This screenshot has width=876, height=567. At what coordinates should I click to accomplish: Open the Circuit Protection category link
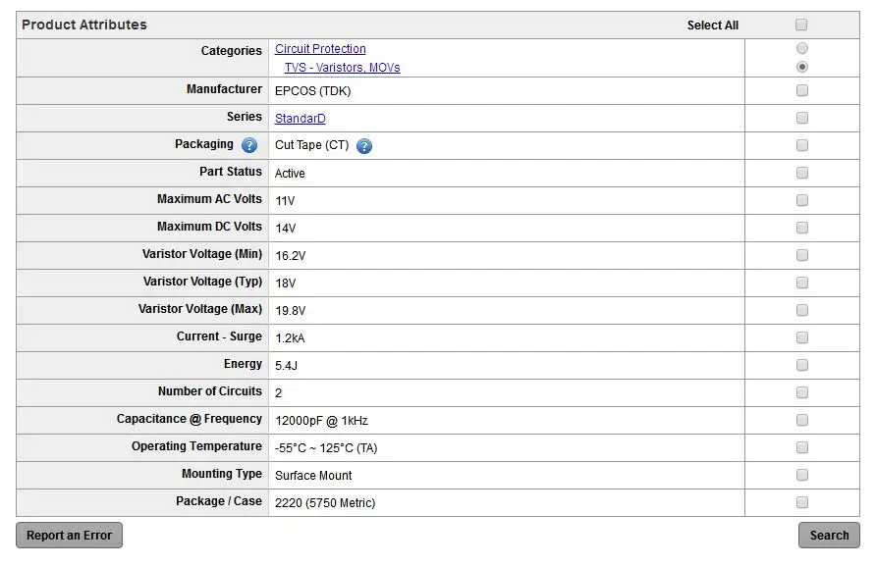pos(320,49)
